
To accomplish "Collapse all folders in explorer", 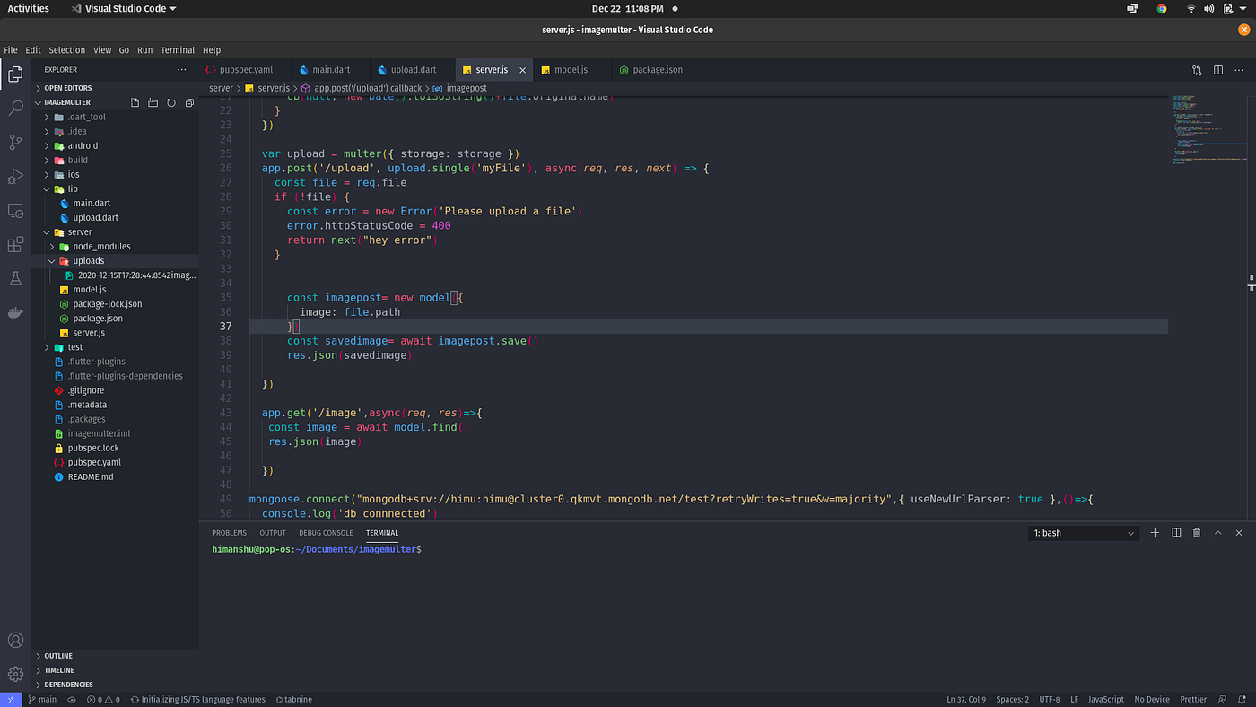I will 189,103.
